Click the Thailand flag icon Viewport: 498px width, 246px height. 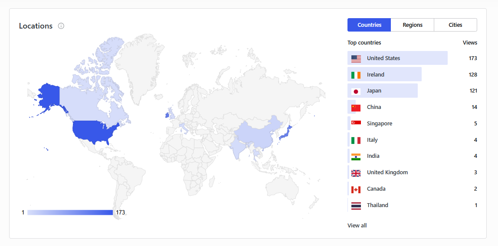356,205
